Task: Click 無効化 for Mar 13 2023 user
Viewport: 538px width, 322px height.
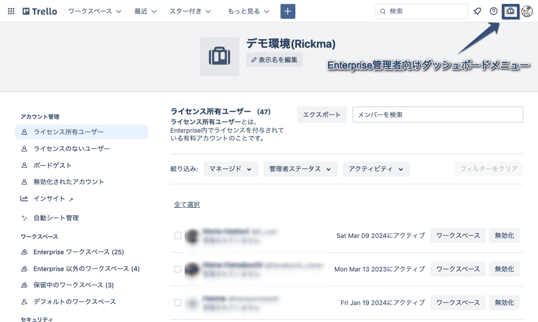Action: (x=505, y=269)
